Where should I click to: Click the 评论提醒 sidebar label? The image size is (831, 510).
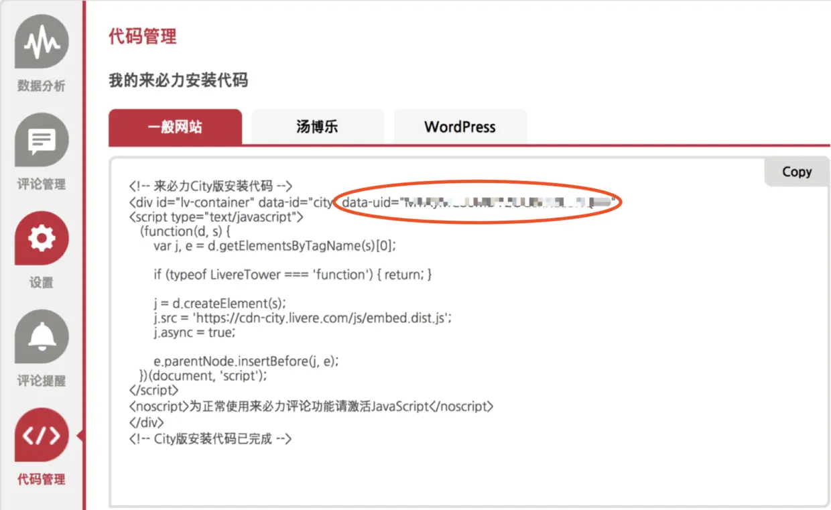[x=42, y=381]
